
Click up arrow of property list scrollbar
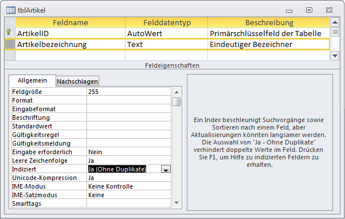point(177,92)
